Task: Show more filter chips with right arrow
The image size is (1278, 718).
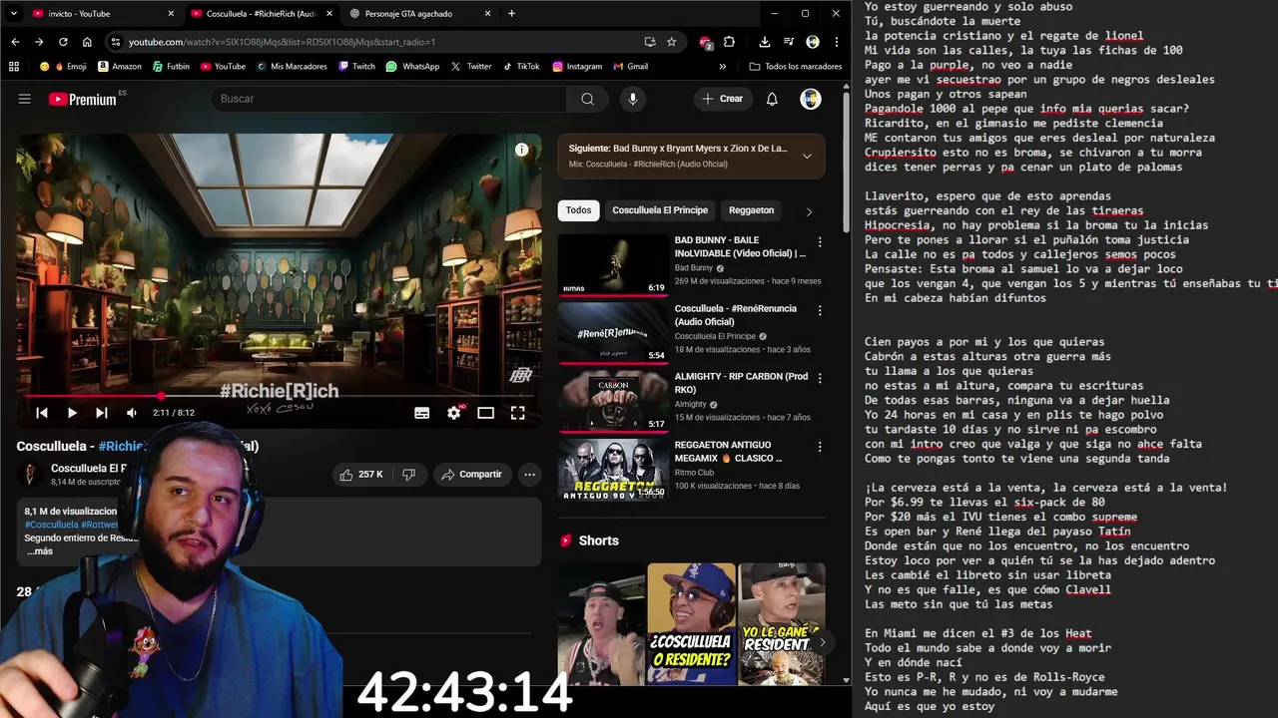Action: pos(809,211)
